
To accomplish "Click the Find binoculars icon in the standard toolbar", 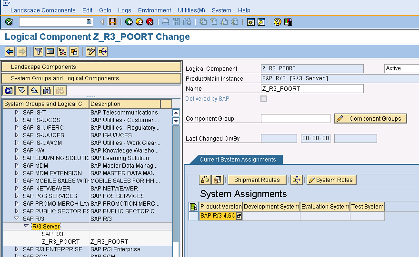I will 176,21.
